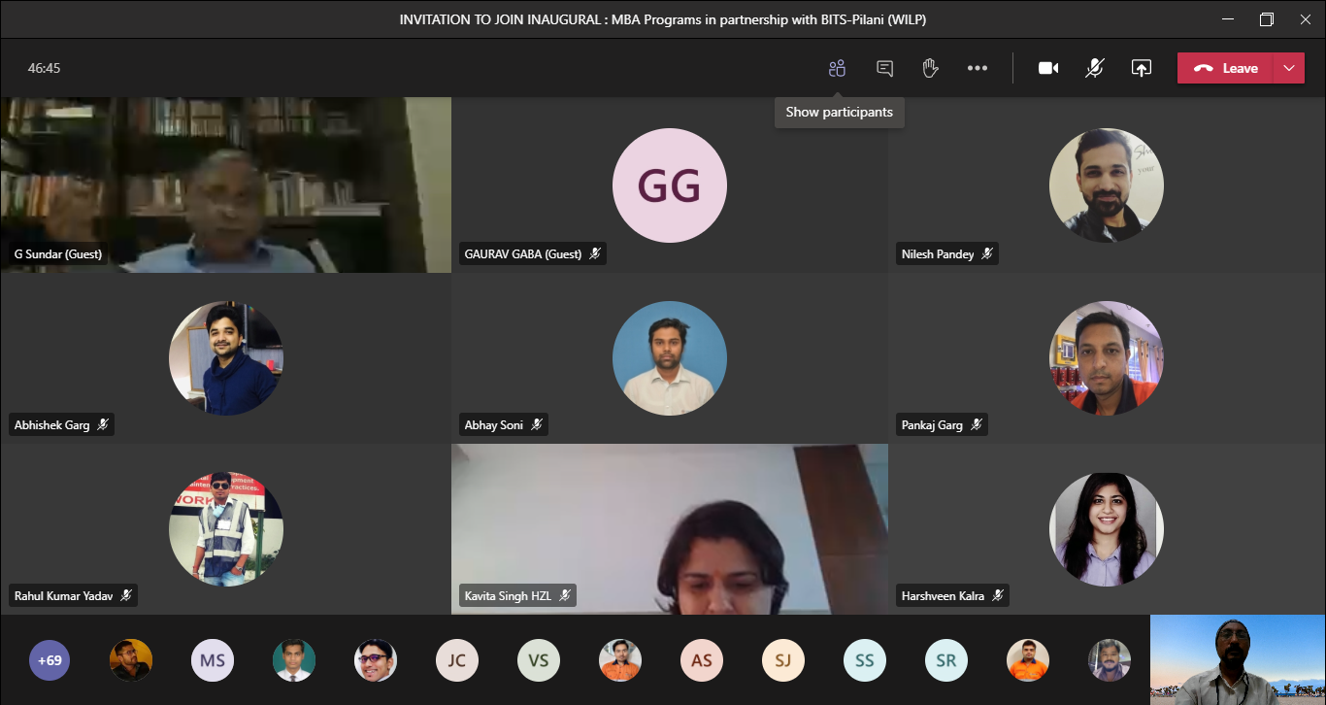1326x705 pixels.
Task: Unmute the microphone in the meeting toolbar
Action: tap(1095, 68)
